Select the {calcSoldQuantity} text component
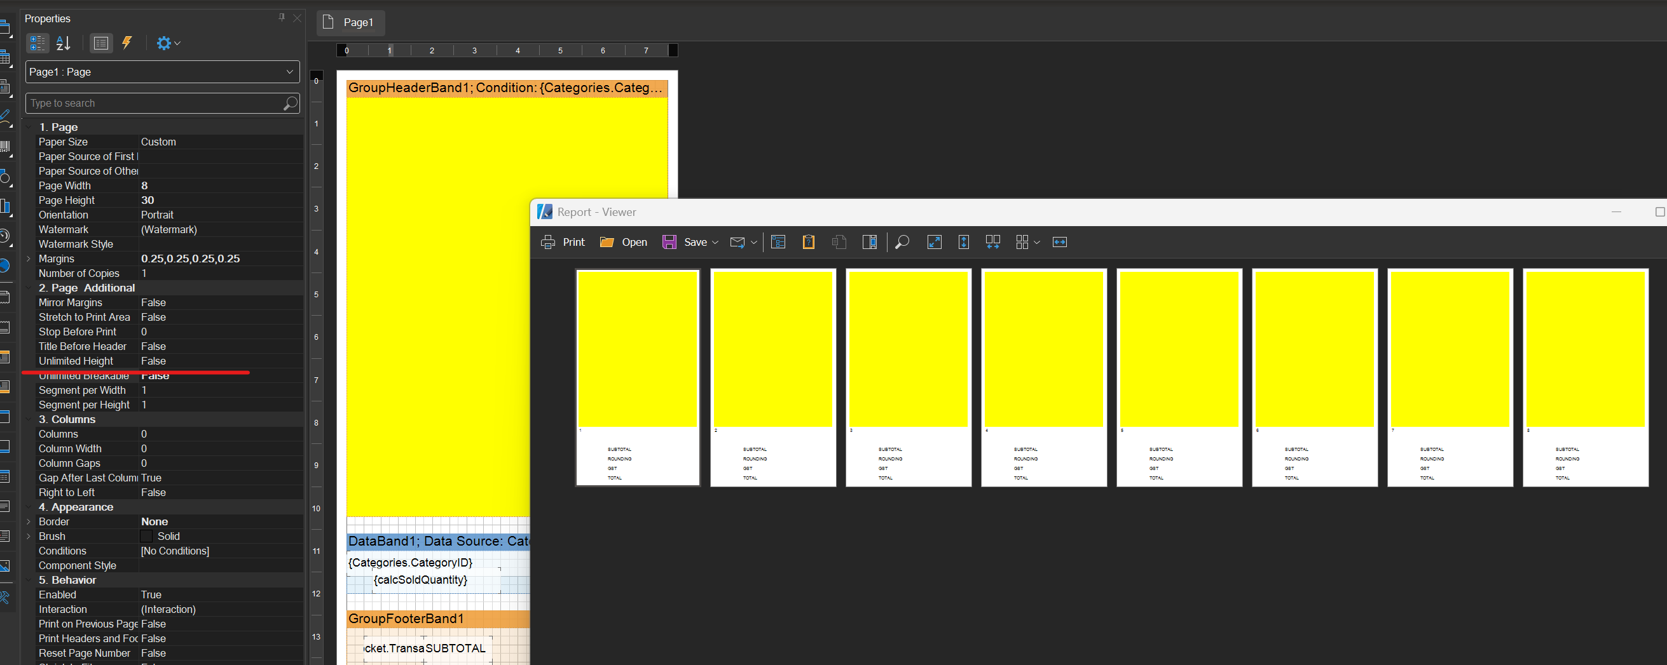This screenshot has height=665, width=1667. (x=421, y=580)
